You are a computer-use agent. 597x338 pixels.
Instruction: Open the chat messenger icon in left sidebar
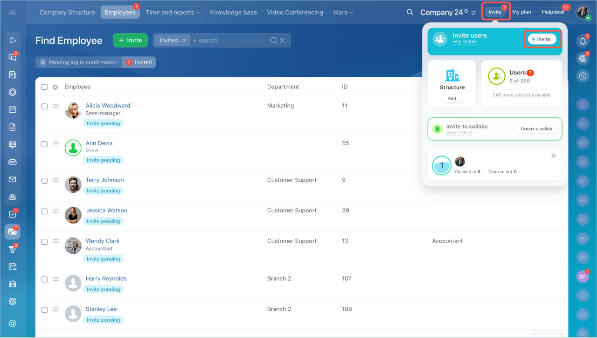13,57
